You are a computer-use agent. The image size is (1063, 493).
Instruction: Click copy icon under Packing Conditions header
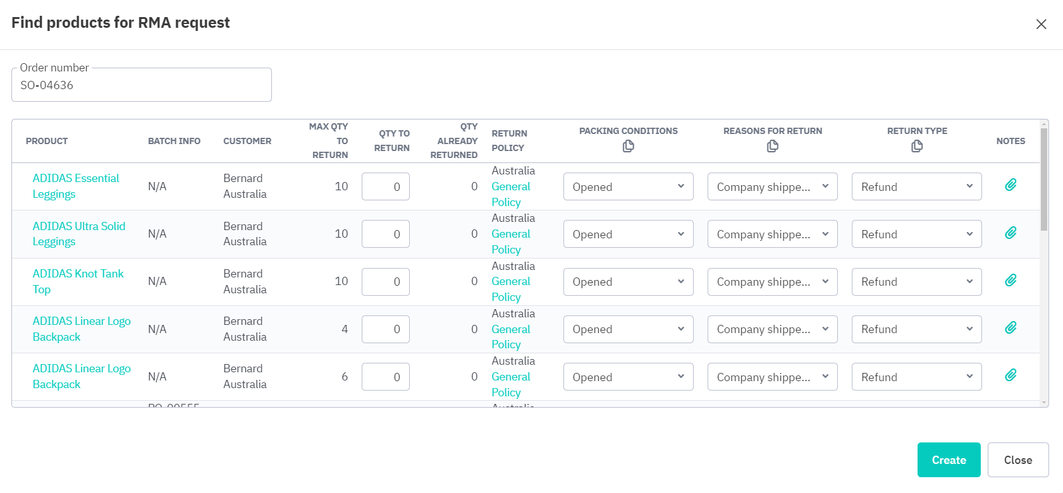(x=628, y=147)
